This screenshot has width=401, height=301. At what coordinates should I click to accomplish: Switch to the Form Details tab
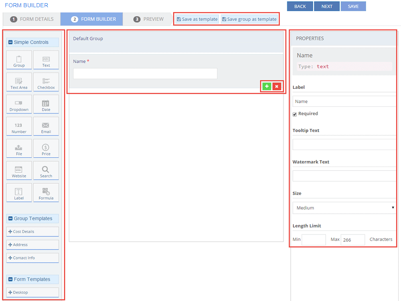pyautogui.click(x=32, y=19)
